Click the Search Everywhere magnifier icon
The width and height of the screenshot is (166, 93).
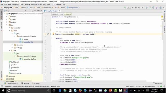point(164,7)
